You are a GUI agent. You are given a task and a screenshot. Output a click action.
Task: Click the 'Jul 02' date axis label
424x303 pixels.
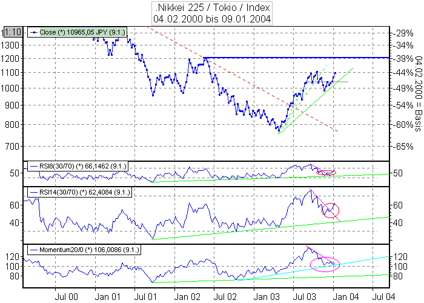pos(225,297)
